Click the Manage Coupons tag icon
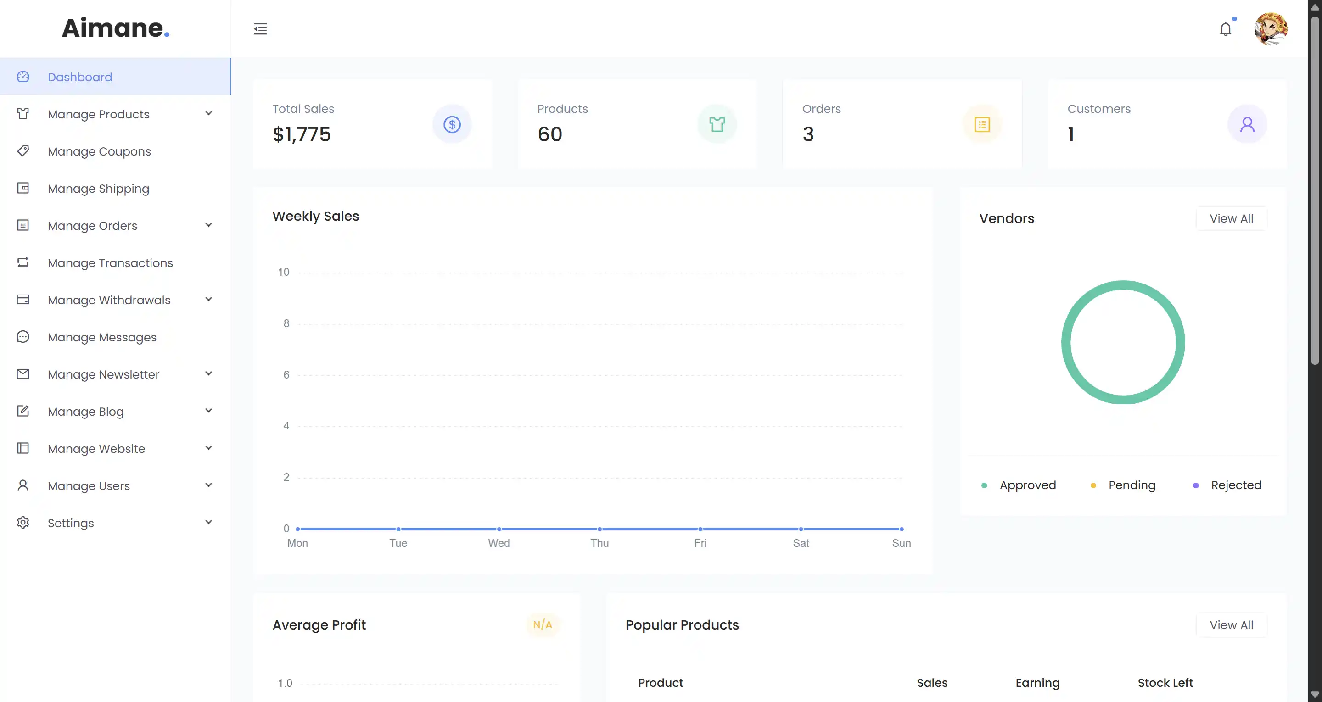Image resolution: width=1322 pixels, height=702 pixels. coord(23,151)
